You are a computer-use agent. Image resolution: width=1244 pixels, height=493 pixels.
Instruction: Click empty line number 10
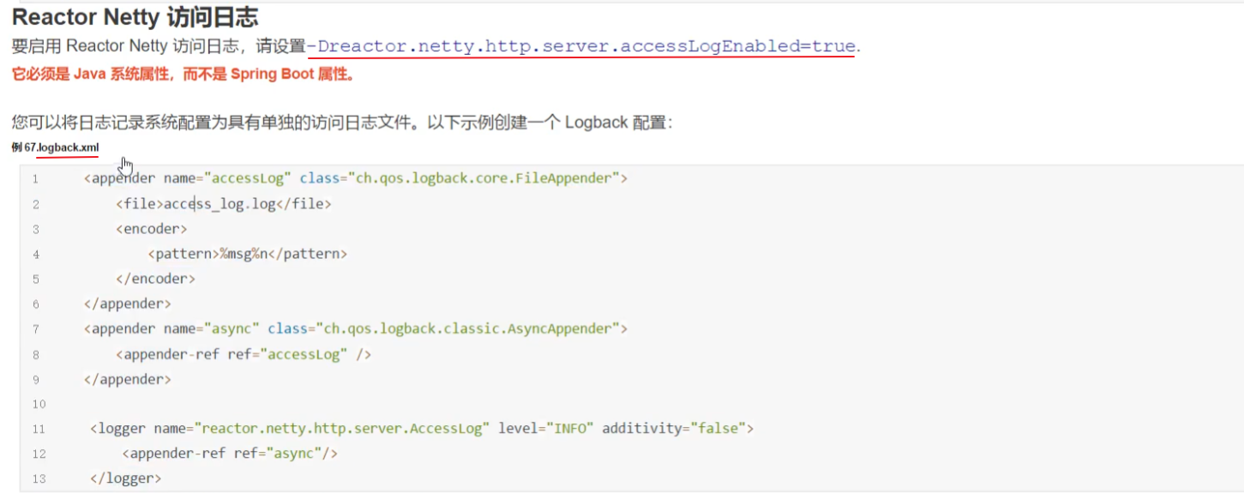38,404
